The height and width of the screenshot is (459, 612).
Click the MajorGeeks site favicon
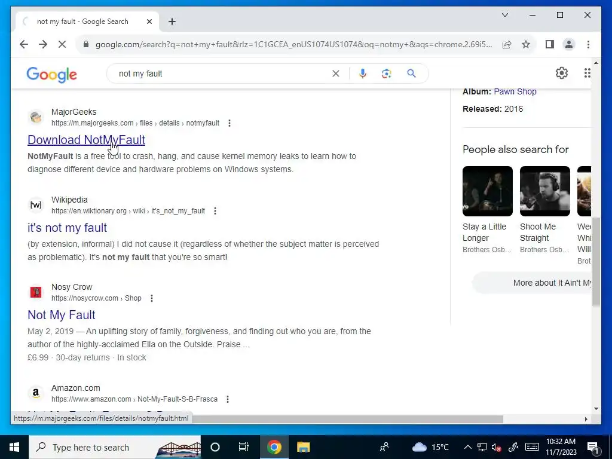36,117
